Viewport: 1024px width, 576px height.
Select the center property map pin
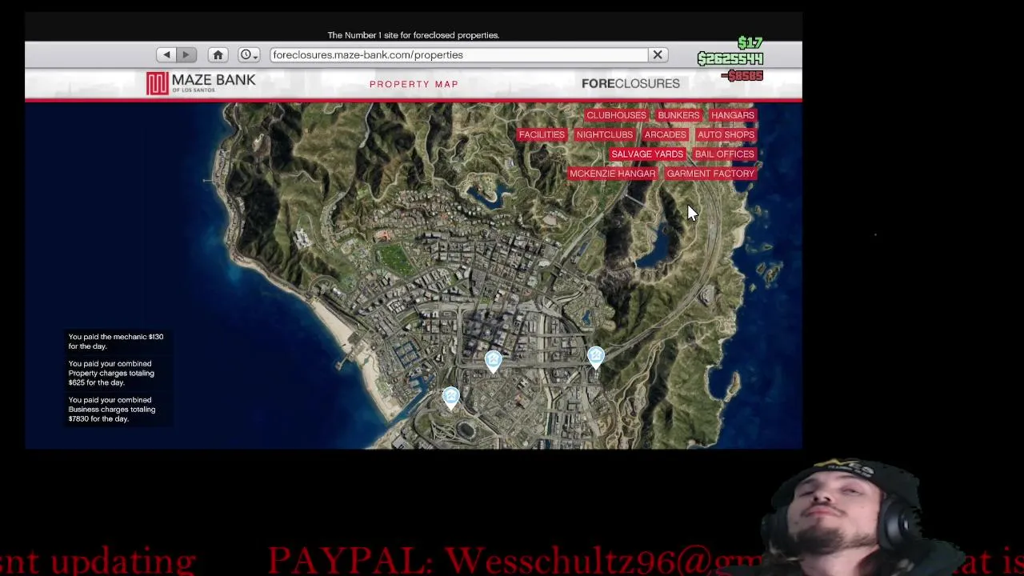click(x=493, y=362)
